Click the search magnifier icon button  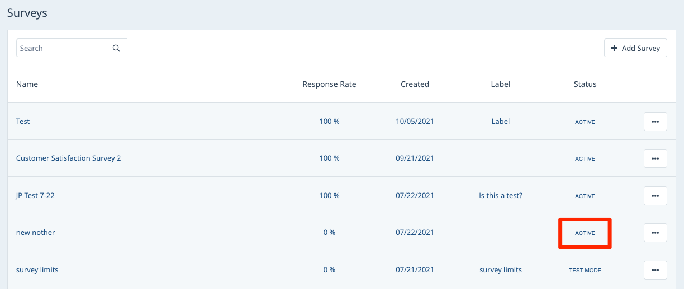click(x=116, y=48)
